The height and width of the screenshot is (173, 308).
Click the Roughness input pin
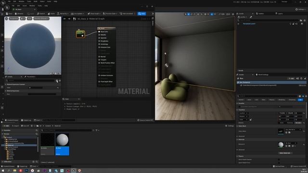(x=99, y=41)
